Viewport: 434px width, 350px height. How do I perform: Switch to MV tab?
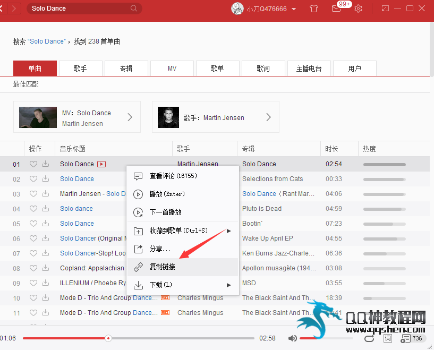tap(172, 69)
